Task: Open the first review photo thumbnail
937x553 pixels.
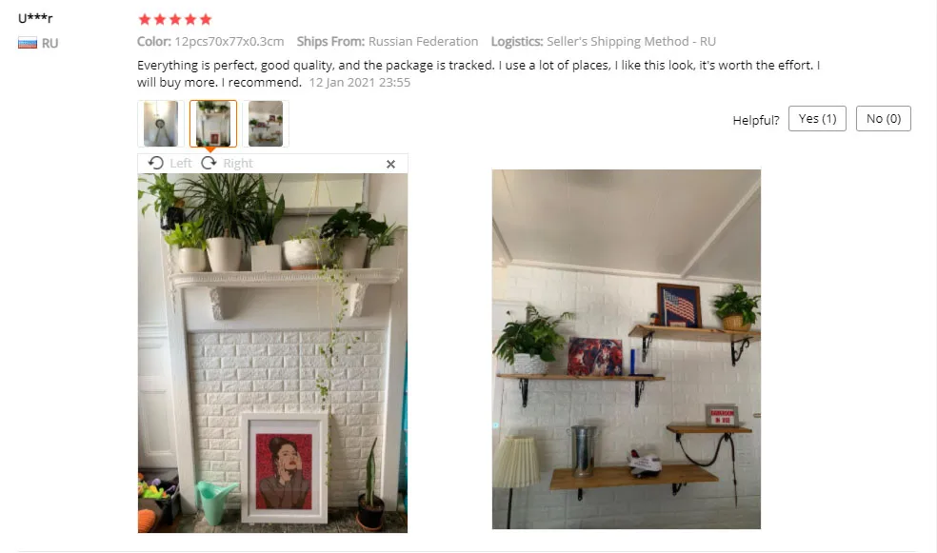Action: point(161,124)
